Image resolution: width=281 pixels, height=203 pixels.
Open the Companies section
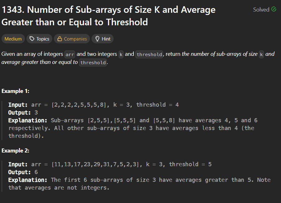pyautogui.click(x=72, y=39)
